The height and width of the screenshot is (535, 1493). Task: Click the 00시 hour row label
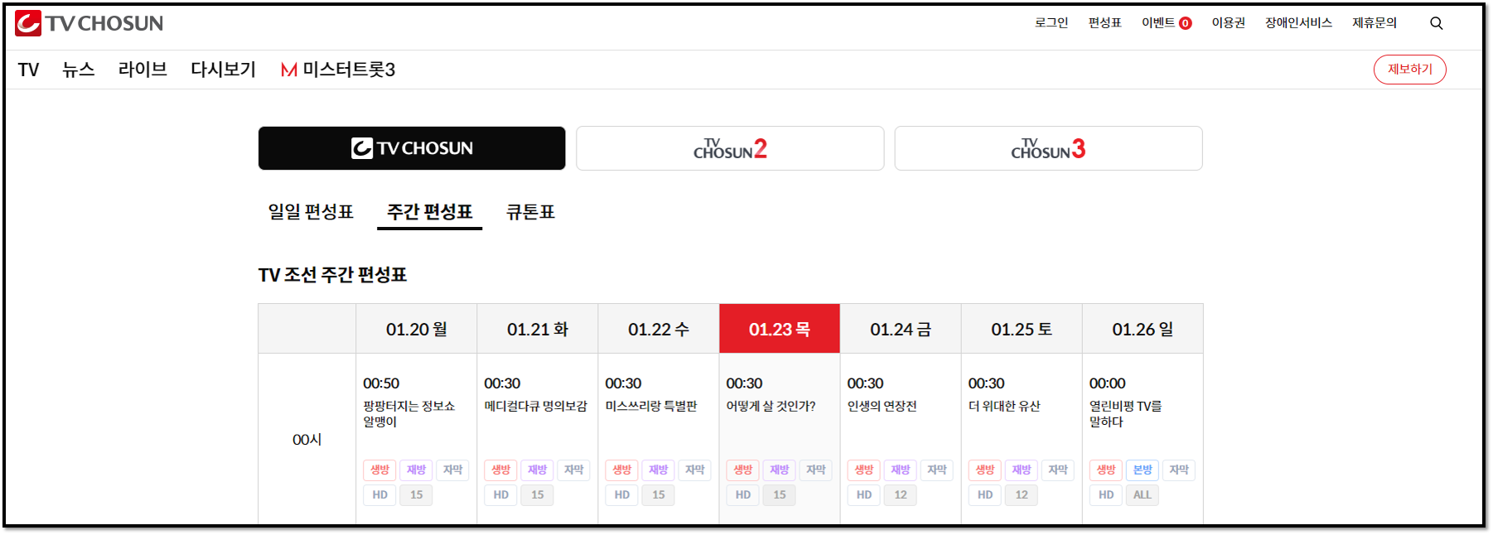307,440
